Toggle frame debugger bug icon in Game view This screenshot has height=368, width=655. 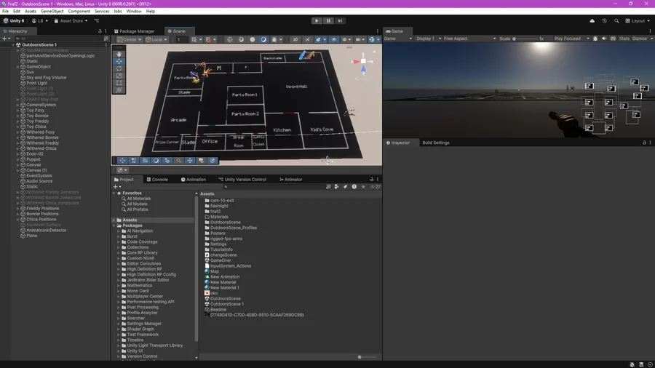point(595,39)
